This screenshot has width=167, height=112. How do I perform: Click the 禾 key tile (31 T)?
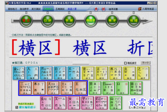[74, 73]
